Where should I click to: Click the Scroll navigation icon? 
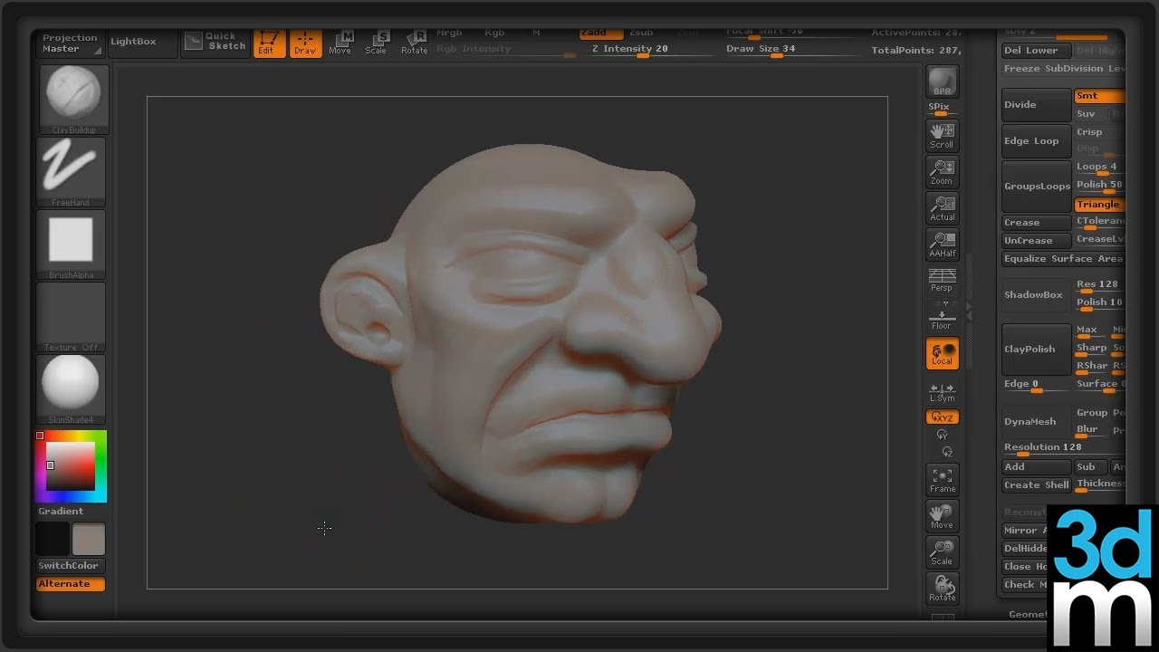coord(943,136)
